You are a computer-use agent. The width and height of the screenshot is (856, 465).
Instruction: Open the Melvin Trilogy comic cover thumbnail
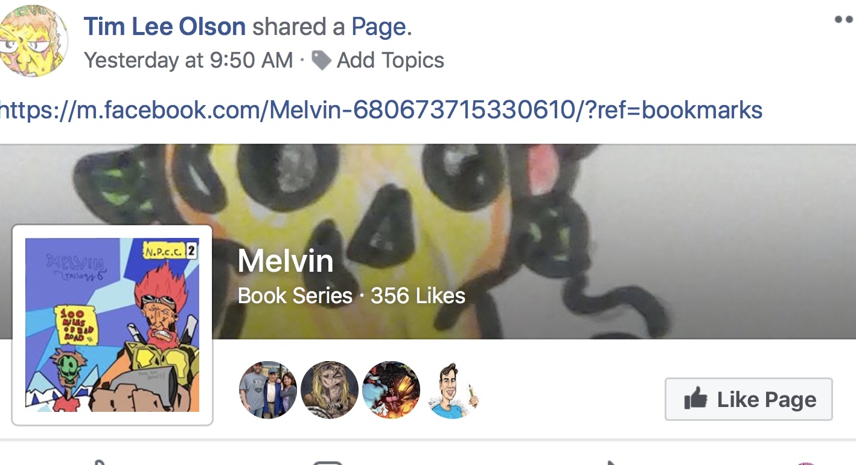pos(112,325)
